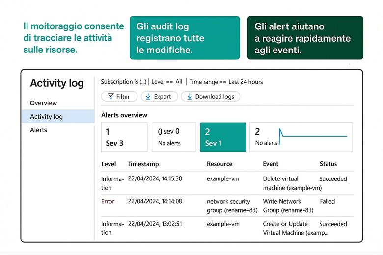This screenshot has width=383, height=255.
Task: Click the arrow icon on Download logs
Action: (189, 97)
